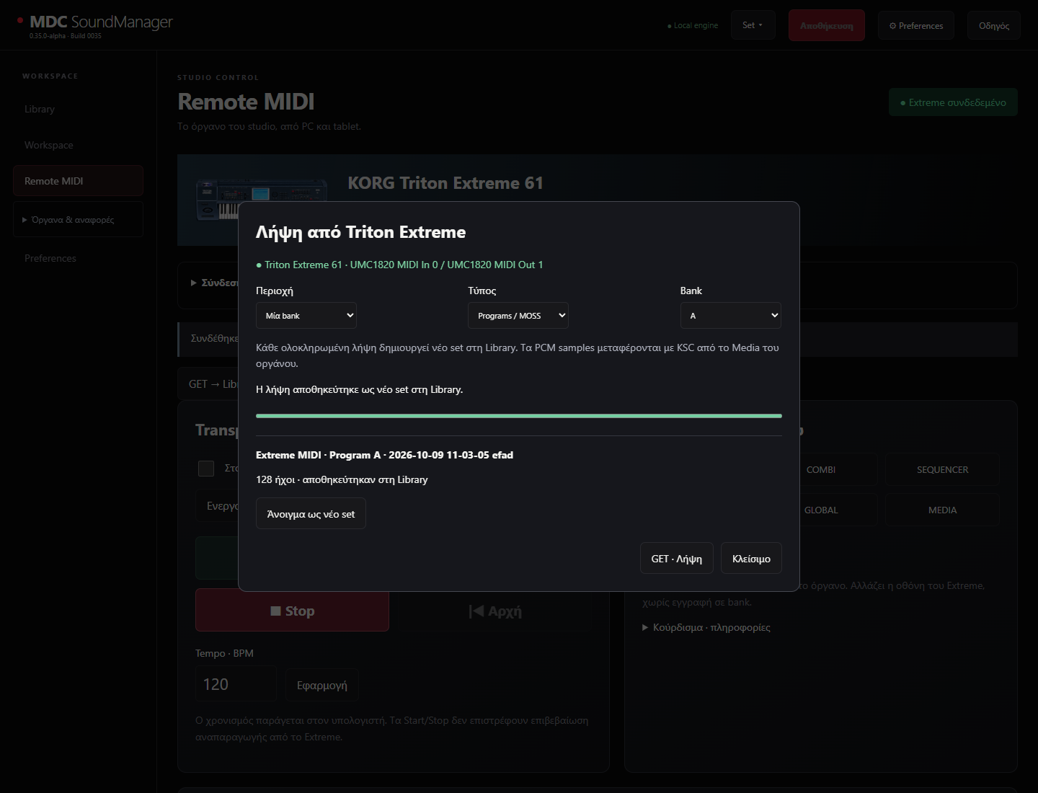Click the Άνοιγμα ως νέο set button
1038x793 pixels.
pos(311,514)
